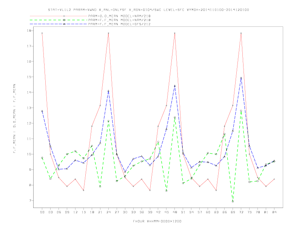Click x-axis forecast hour label 60

click(x=208, y=212)
